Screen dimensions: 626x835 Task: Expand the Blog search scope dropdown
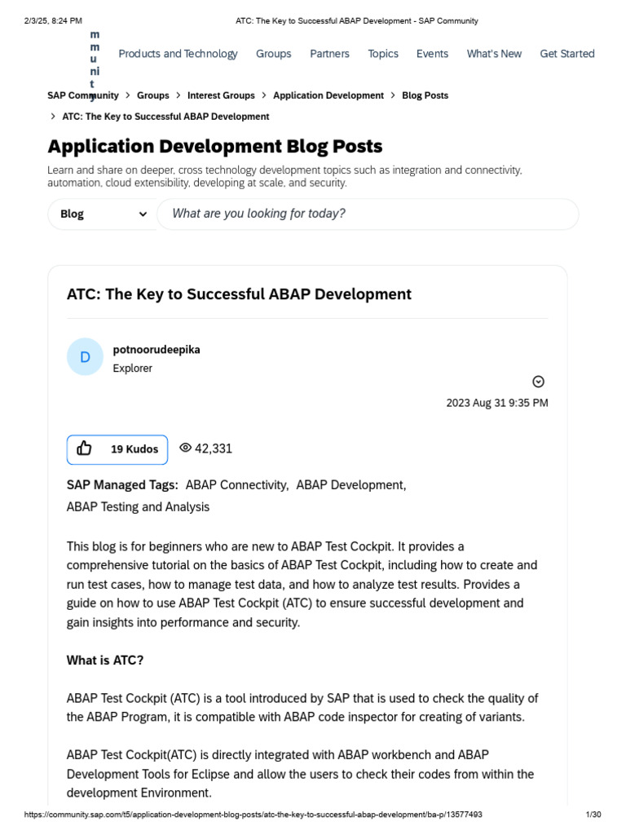click(102, 214)
